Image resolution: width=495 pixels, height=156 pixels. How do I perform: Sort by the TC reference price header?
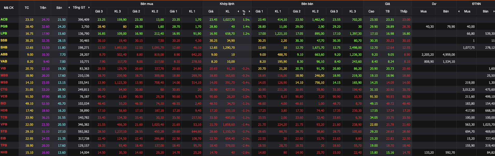27,8
